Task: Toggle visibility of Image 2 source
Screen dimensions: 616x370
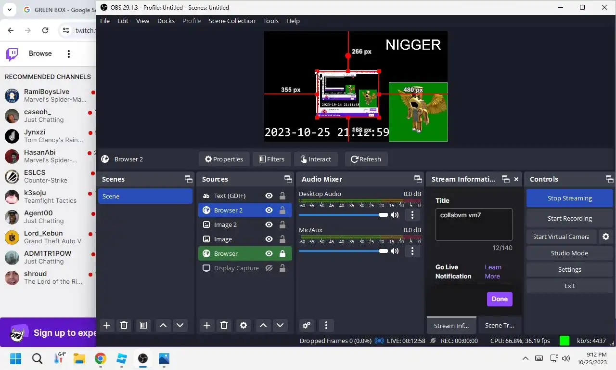Action: pyautogui.click(x=269, y=225)
